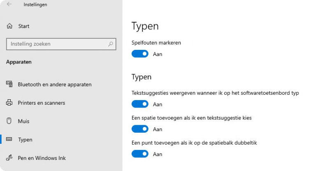Disable Tekstsuggesties weergeven toggle

[140, 104]
